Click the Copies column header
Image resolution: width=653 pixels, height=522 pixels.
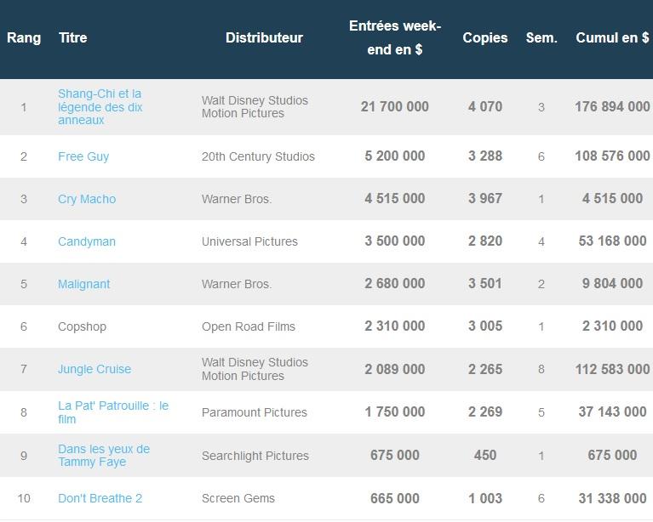(x=485, y=38)
